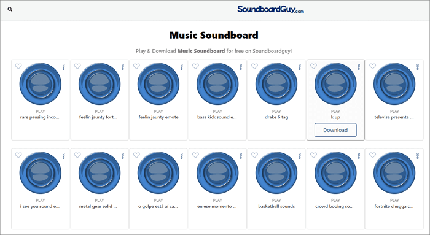
Task: Favorite 'televisa presenta ...' with heart icon
Action: tap(372, 66)
